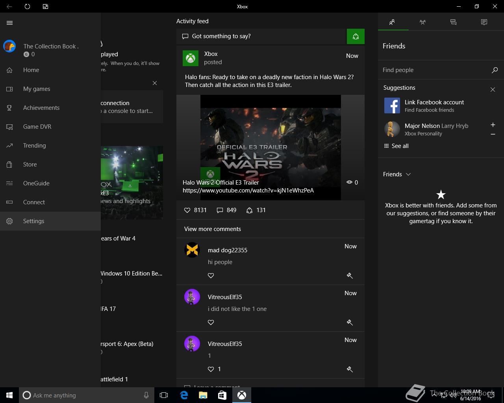Remove Major Nelson suggestion

pos(493,134)
